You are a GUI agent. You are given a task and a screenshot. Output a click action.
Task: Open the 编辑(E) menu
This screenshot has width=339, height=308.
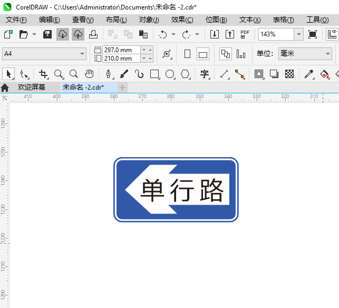[49, 20]
